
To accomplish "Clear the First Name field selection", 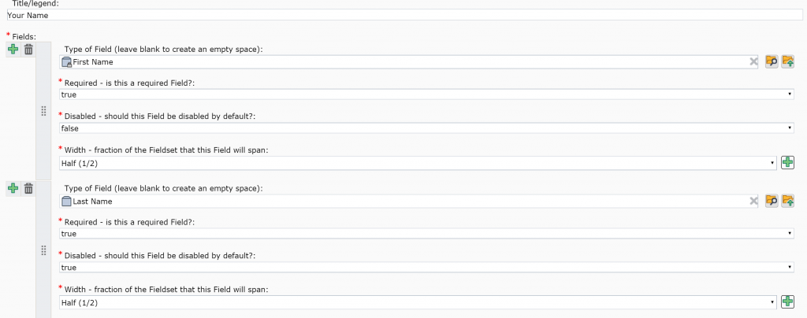I will coord(753,62).
